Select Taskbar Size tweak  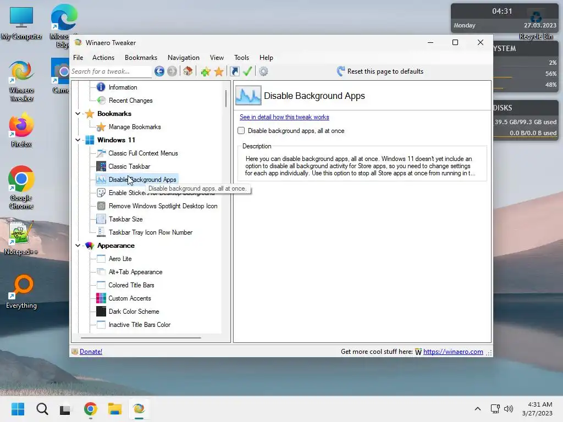click(x=126, y=219)
